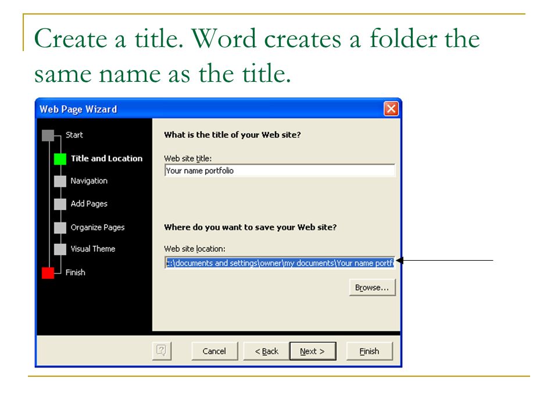Go to the Navigation step label
This screenshot has width=558, height=418.
click(89, 181)
